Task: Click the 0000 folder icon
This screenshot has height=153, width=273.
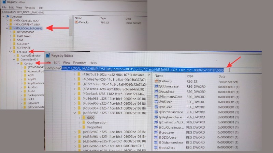Action: 84,118
